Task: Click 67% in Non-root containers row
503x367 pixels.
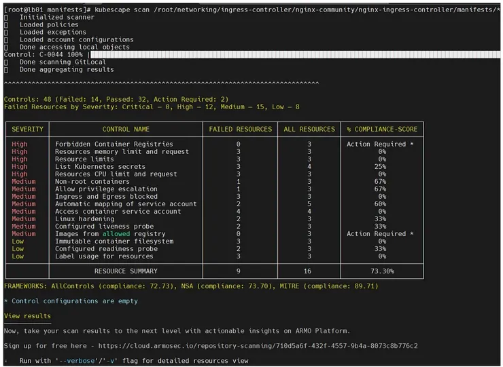Action: (x=380, y=182)
